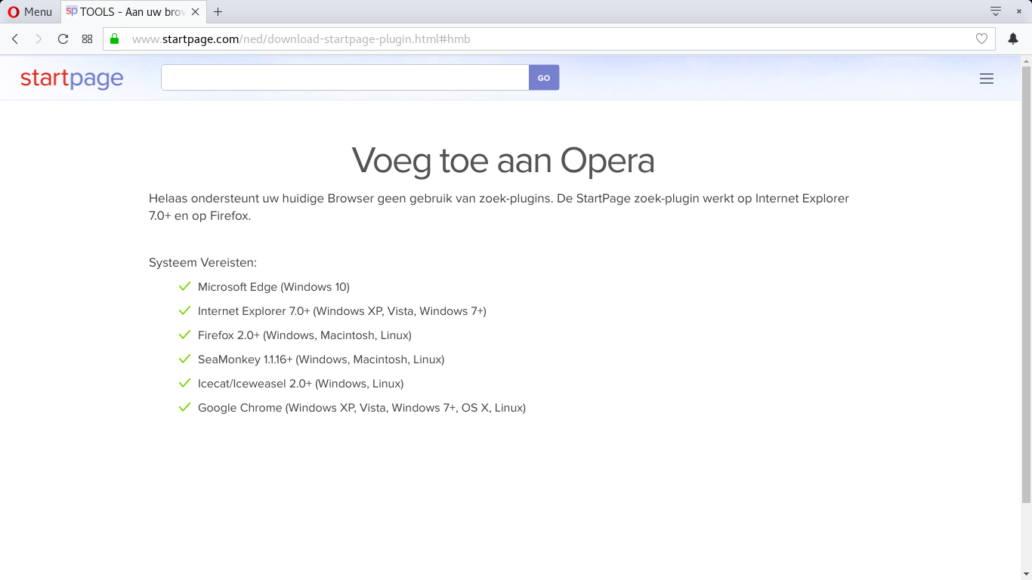This screenshot has width=1032, height=580.
Task: Click Icecat/Iceweasel 2.0+ list item
Action: point(301,384)
